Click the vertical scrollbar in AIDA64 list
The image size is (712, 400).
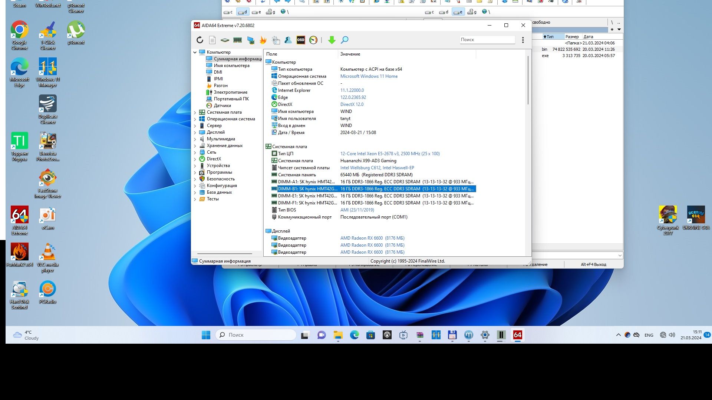528,80
